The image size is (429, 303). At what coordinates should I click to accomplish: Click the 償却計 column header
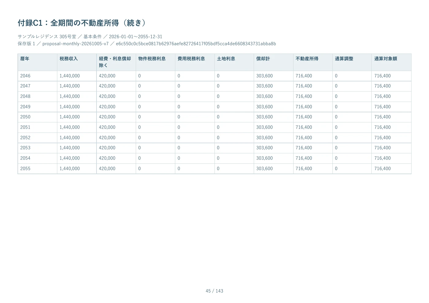click(274, 62)
